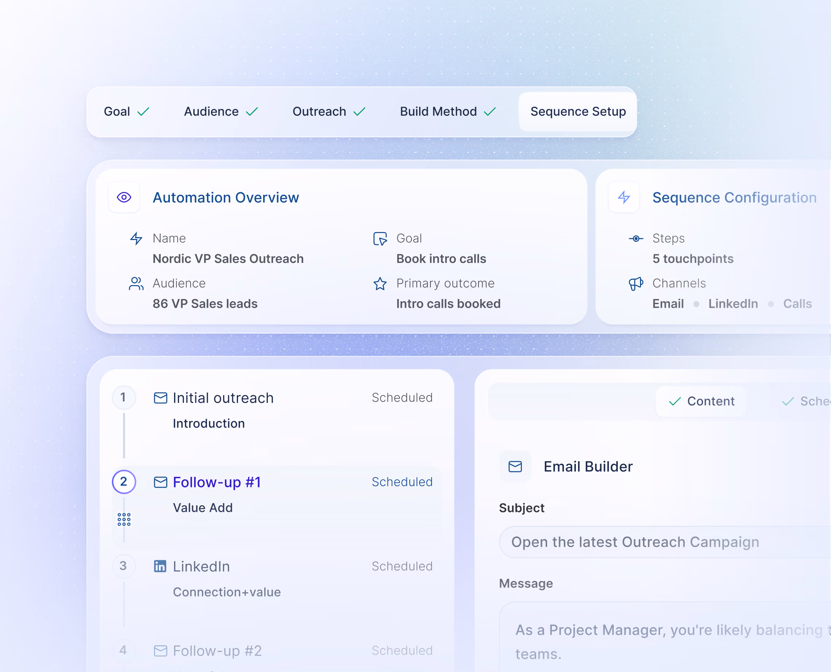
Task: Select step number 3 circle
Action: [x=124, y=566]
